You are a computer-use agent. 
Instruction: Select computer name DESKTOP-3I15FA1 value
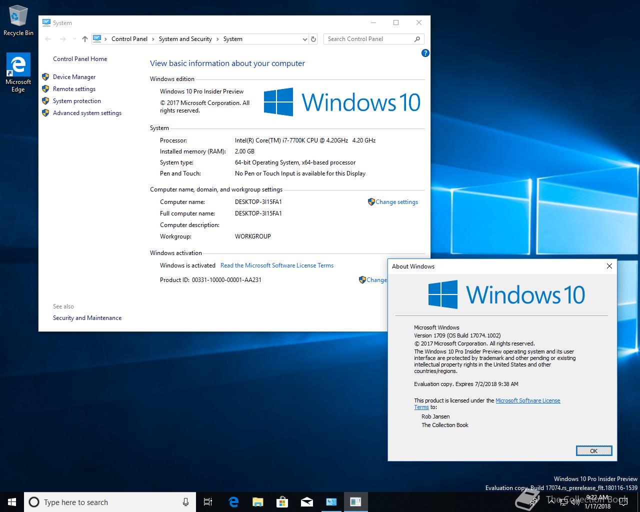pos(258,202)
